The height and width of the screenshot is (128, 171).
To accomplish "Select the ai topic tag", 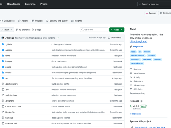I will point(140,52).
